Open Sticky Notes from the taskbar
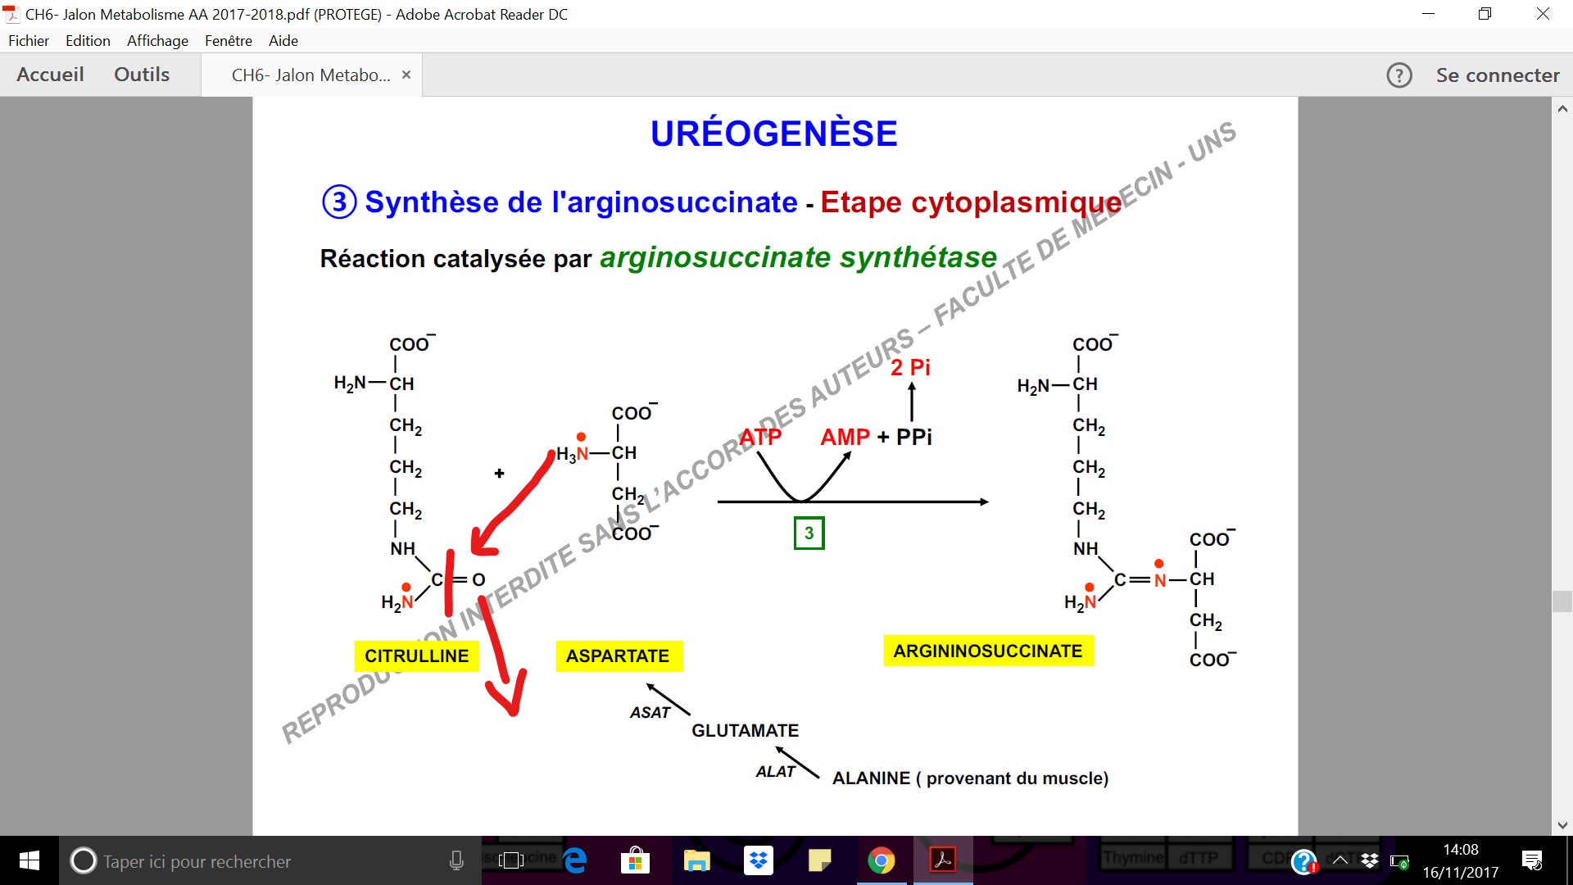Viewport: 1573px width, 885px height. click(x=819, y=860)
